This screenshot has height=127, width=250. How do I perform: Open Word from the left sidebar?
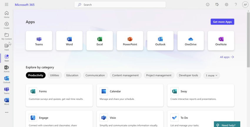(x=6, y=102)
